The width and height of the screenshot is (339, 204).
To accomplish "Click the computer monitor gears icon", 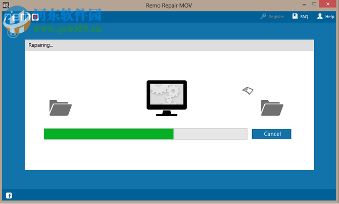I will (x=167, y=98).
